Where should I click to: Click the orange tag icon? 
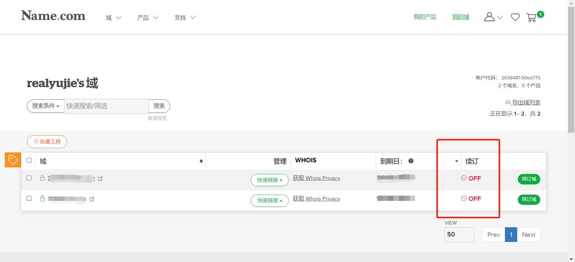[x=13, y=160]
